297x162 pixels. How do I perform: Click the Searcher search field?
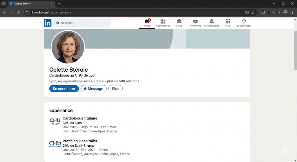(x=82, y=23)
